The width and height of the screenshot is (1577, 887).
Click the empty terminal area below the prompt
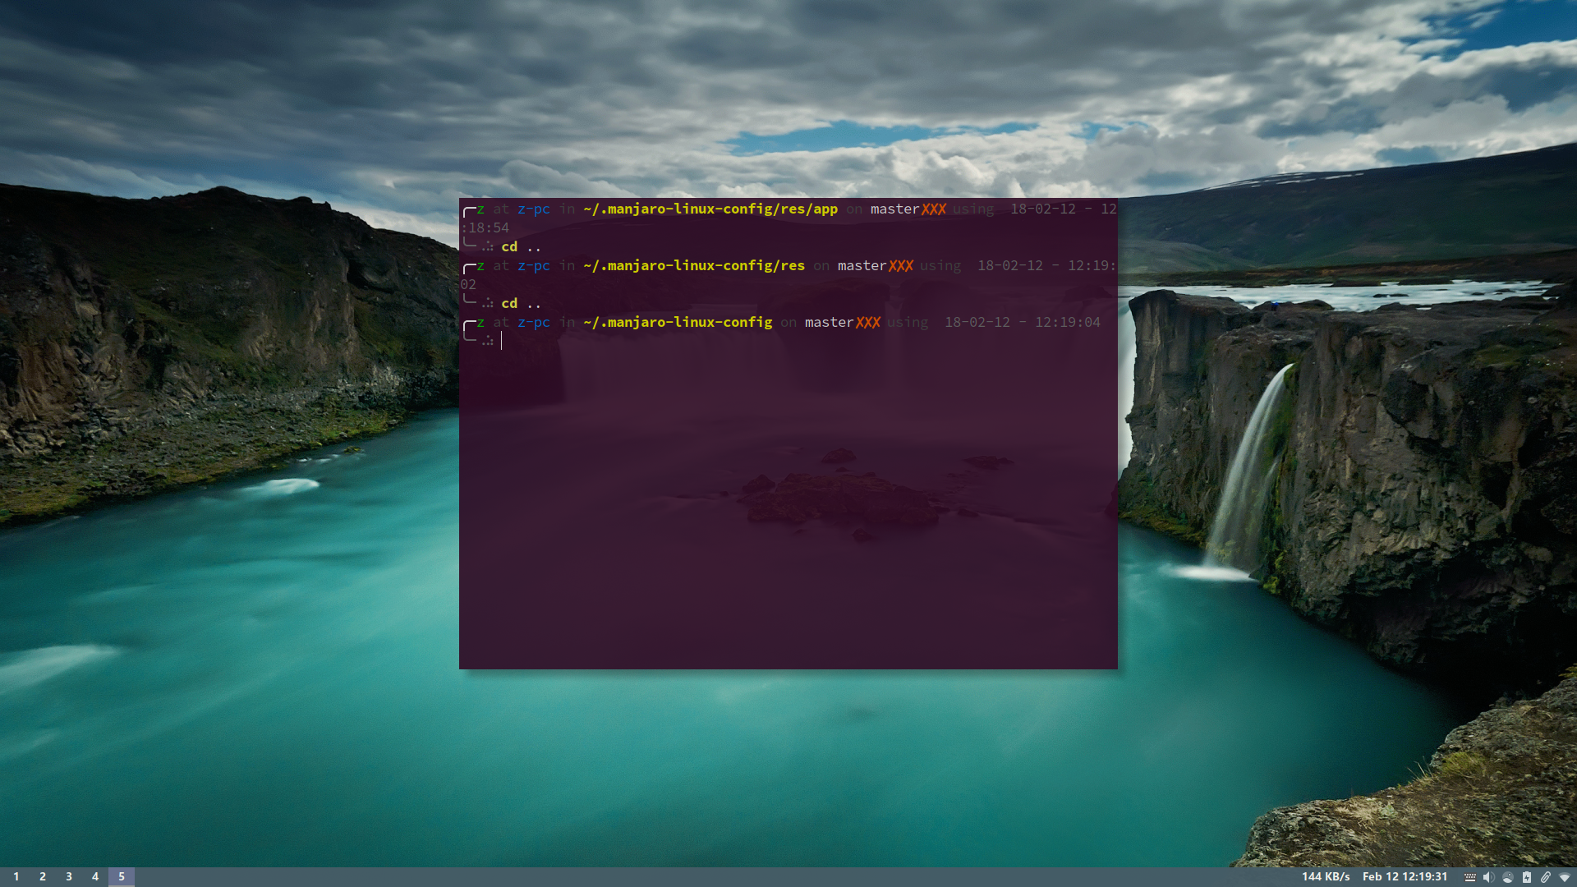point(788,509)
